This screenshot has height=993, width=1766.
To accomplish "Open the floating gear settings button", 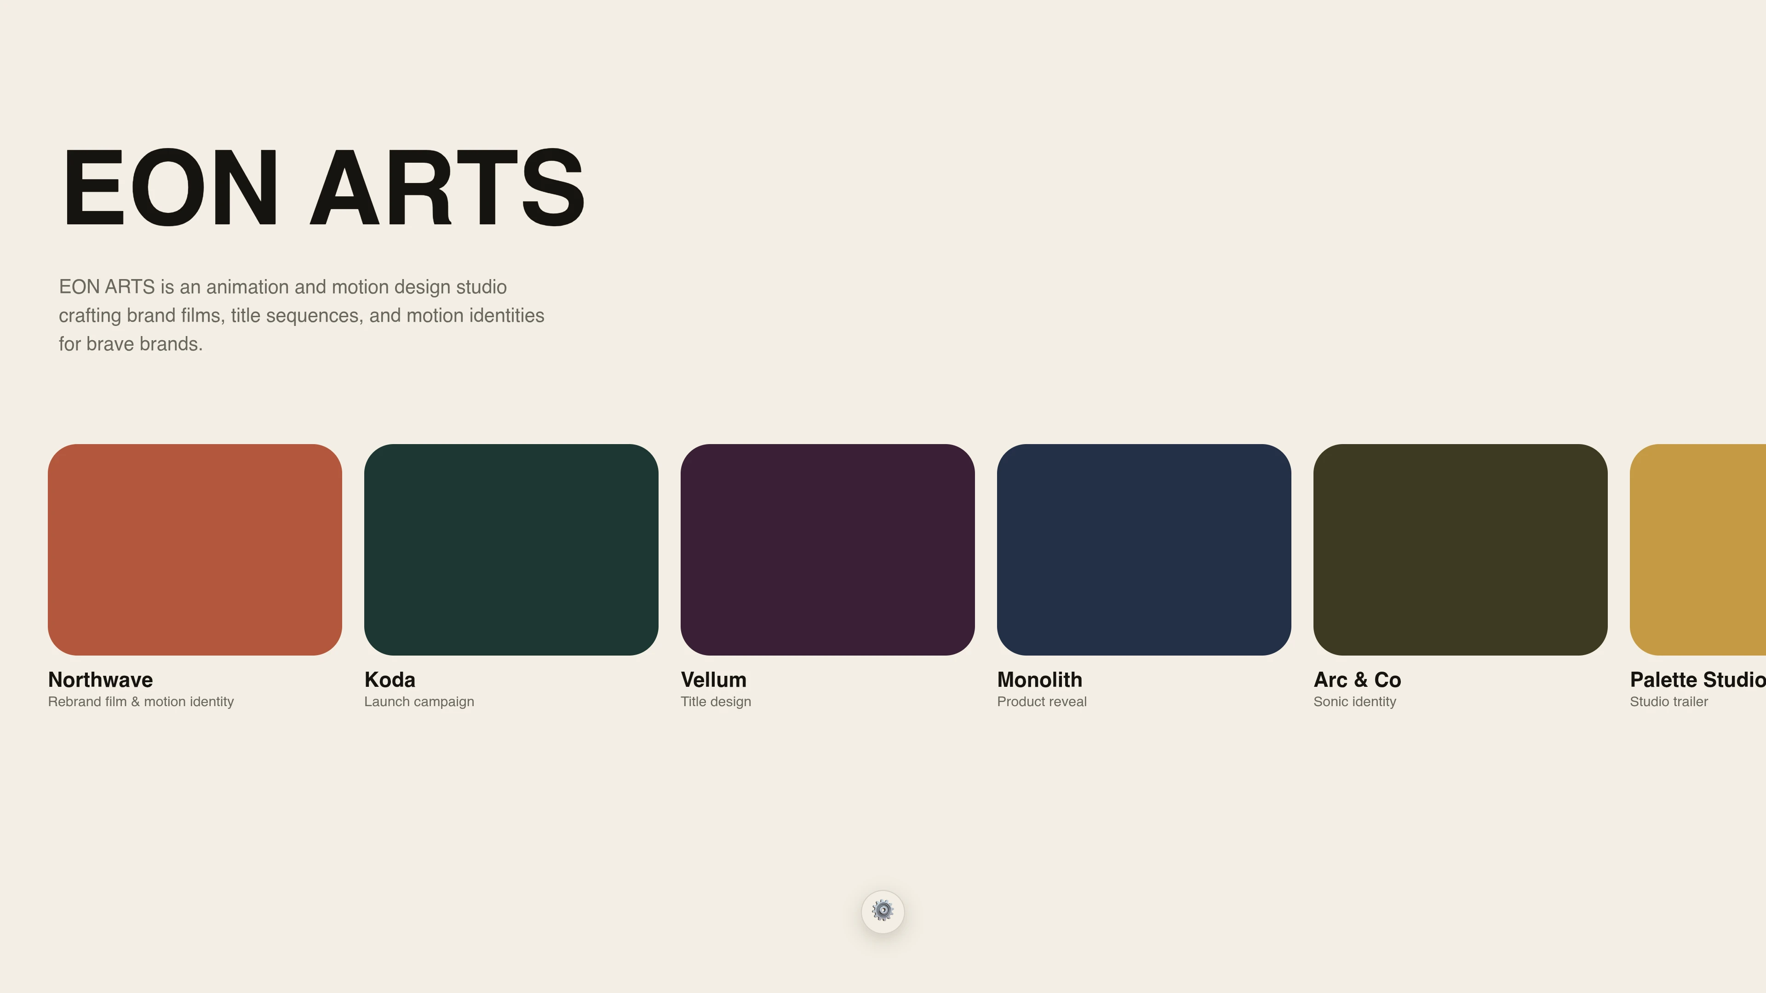I will tap(883, 912).
